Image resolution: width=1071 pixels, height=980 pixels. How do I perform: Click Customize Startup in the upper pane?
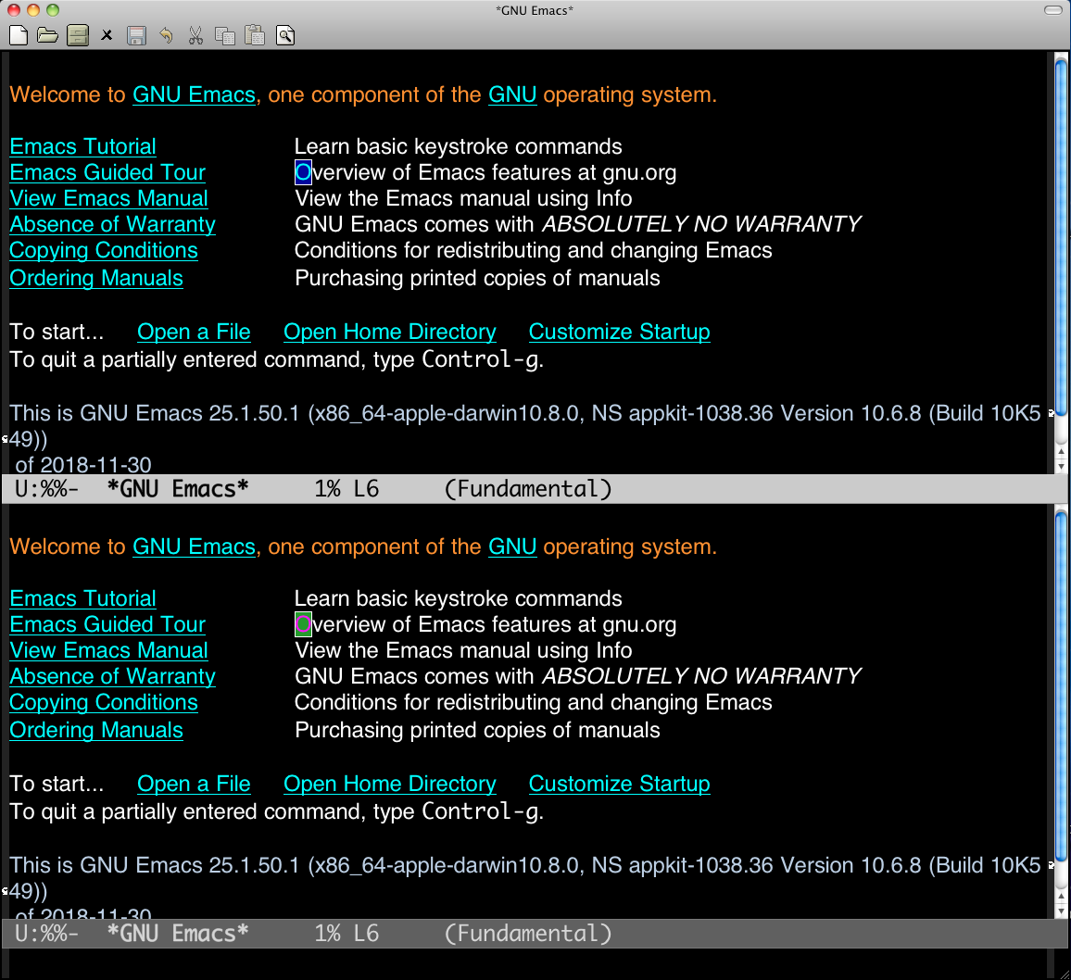[620, 332]
